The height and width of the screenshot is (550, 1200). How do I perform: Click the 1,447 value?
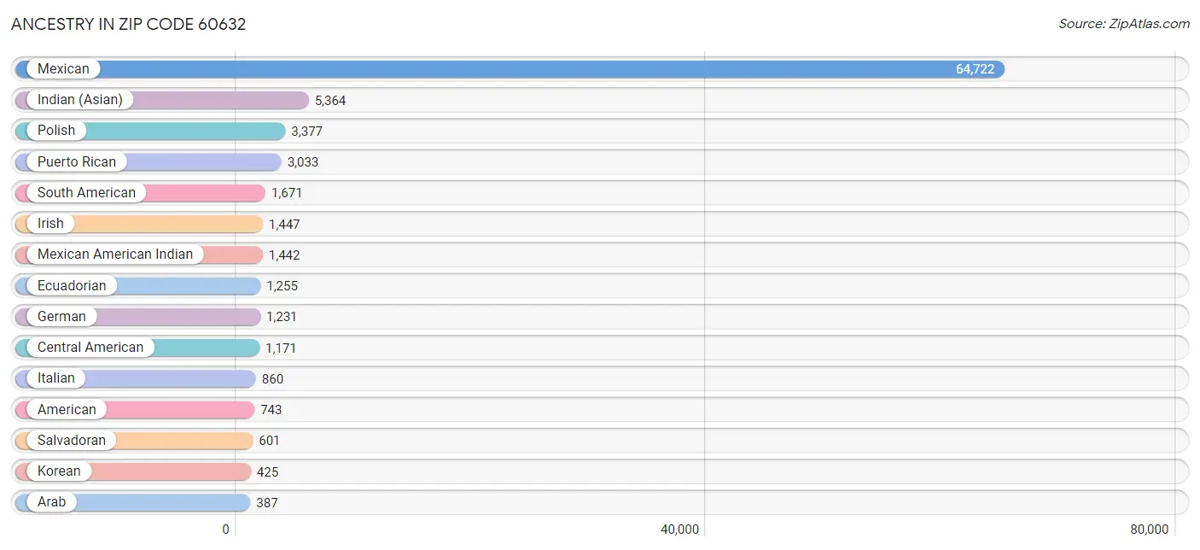click(284, 224)
